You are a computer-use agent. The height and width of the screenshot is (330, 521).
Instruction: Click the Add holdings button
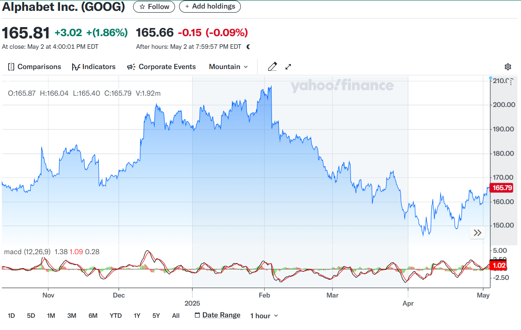click(210, 7)
